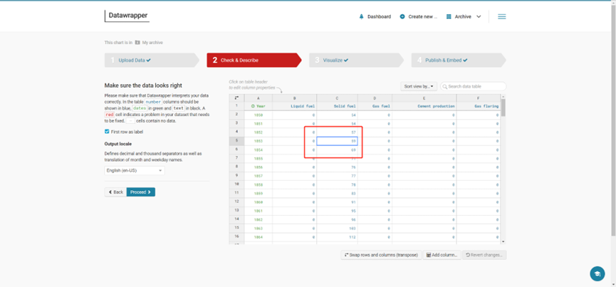The image size is (616, 287).
Task: Select column E header
Action: coord(424,98)
